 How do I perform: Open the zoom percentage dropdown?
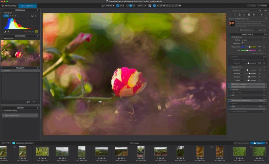pyautogui.click(x=142, y=6)
